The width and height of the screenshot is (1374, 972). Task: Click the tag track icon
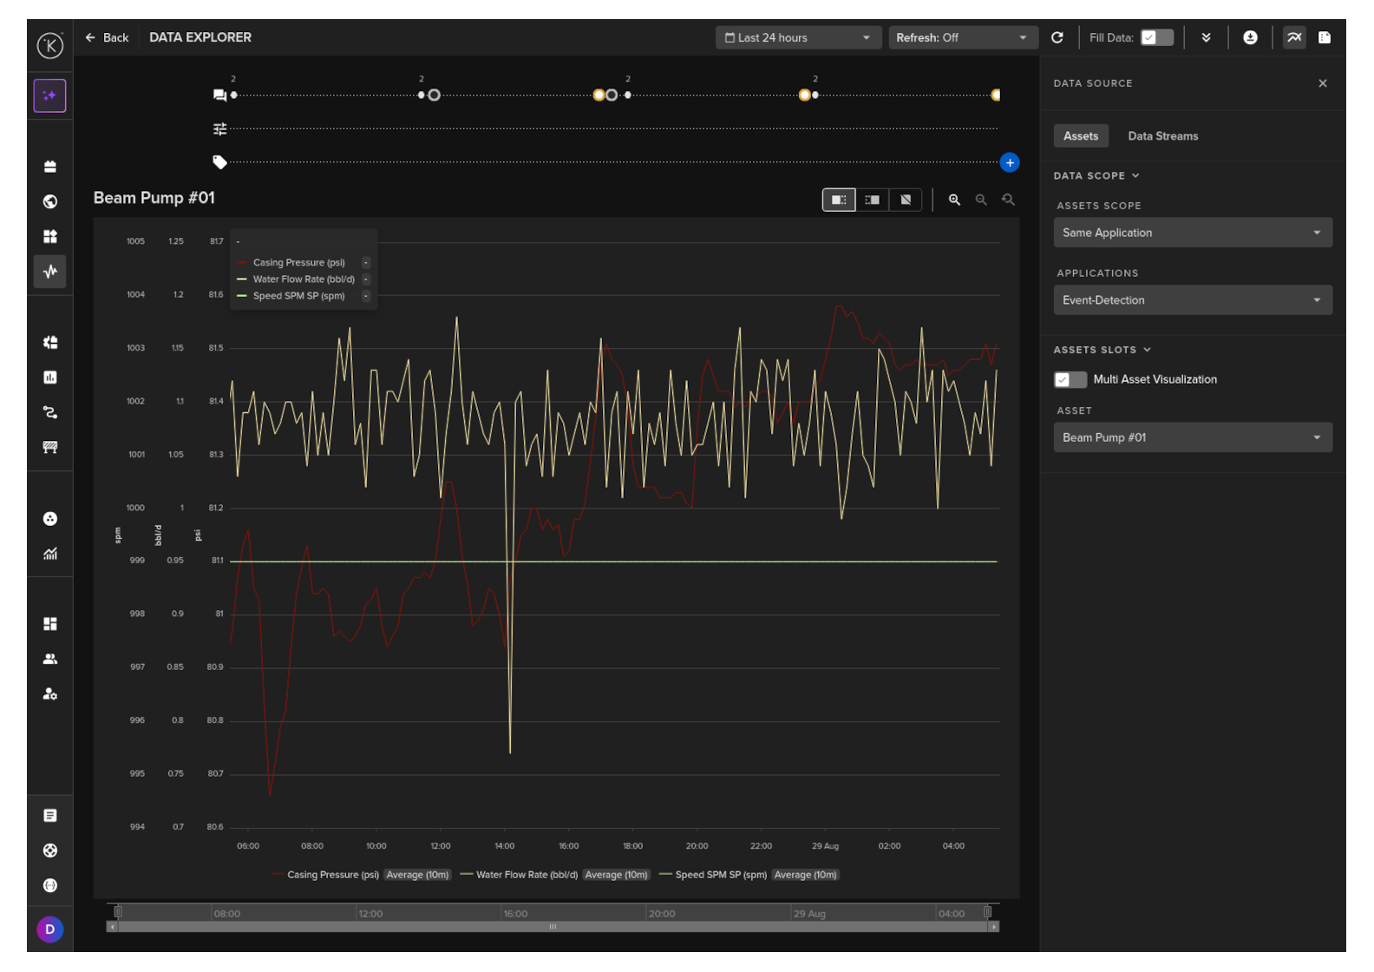pyautogui.click(x=219, y=162)
